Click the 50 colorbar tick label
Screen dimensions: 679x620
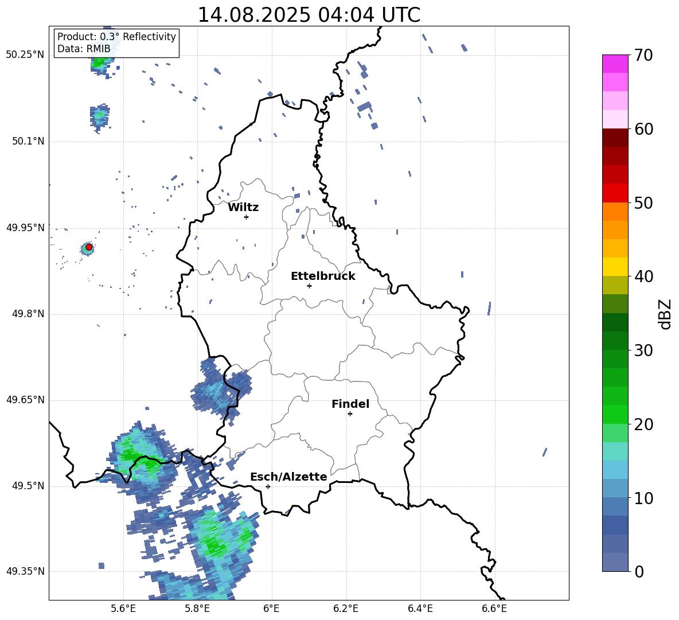click(643, 202)
